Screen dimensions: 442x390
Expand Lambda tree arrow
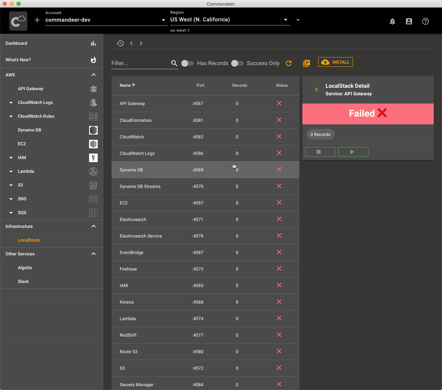coord(11,171)
